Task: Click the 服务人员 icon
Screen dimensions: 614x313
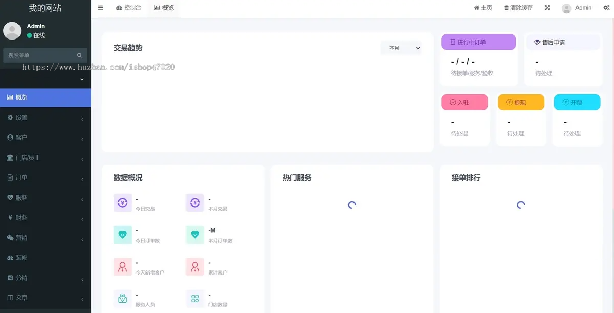Action: (x=123, y=299)
